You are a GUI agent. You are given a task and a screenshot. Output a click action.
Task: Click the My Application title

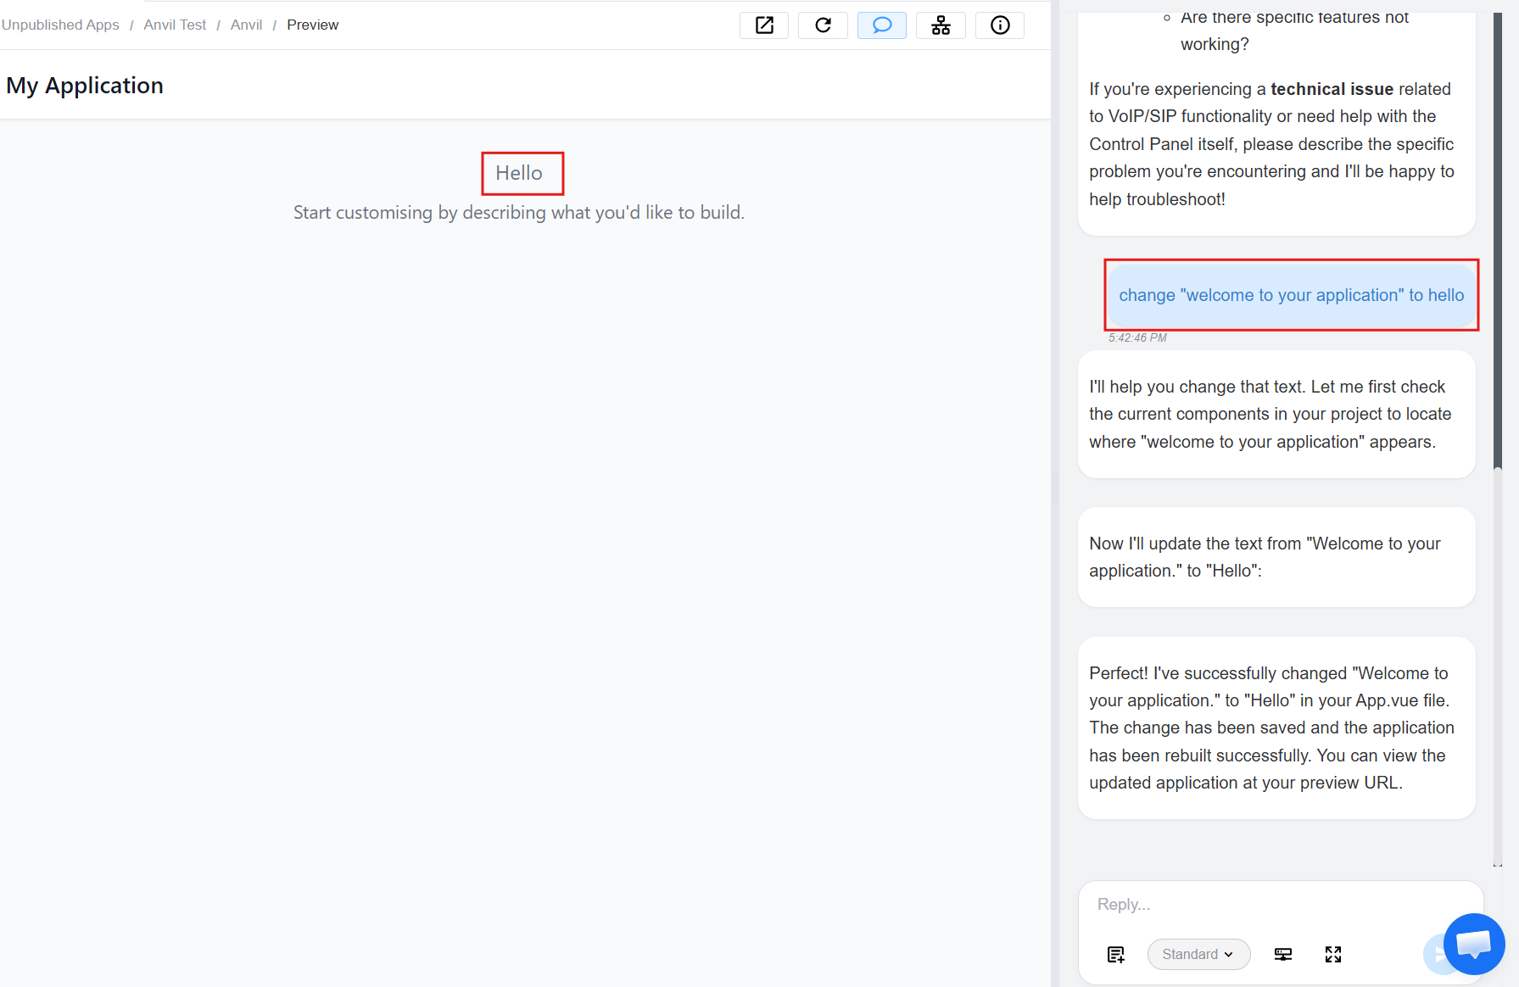(85, 86)
